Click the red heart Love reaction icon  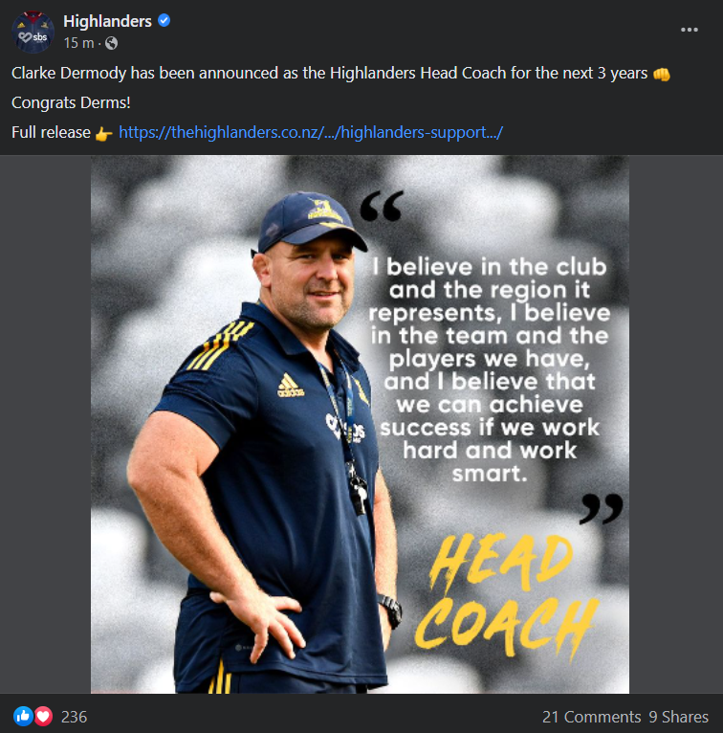(x=43, y=716)
